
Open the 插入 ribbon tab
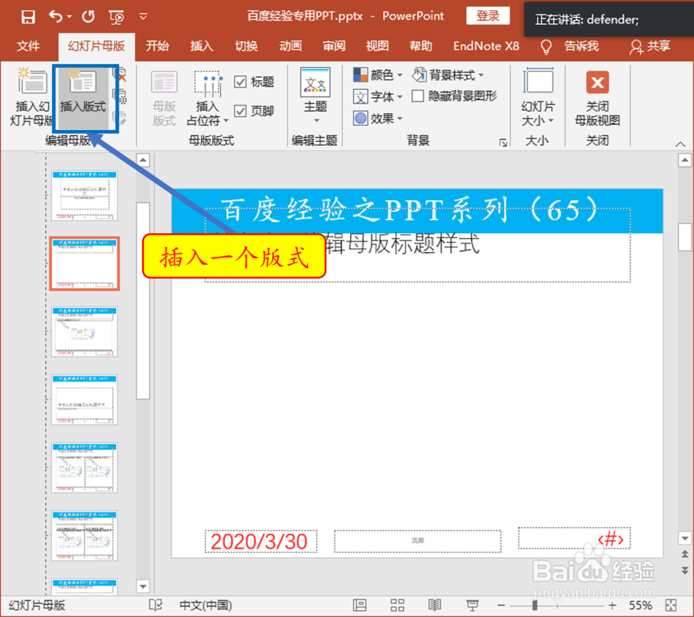201,46
